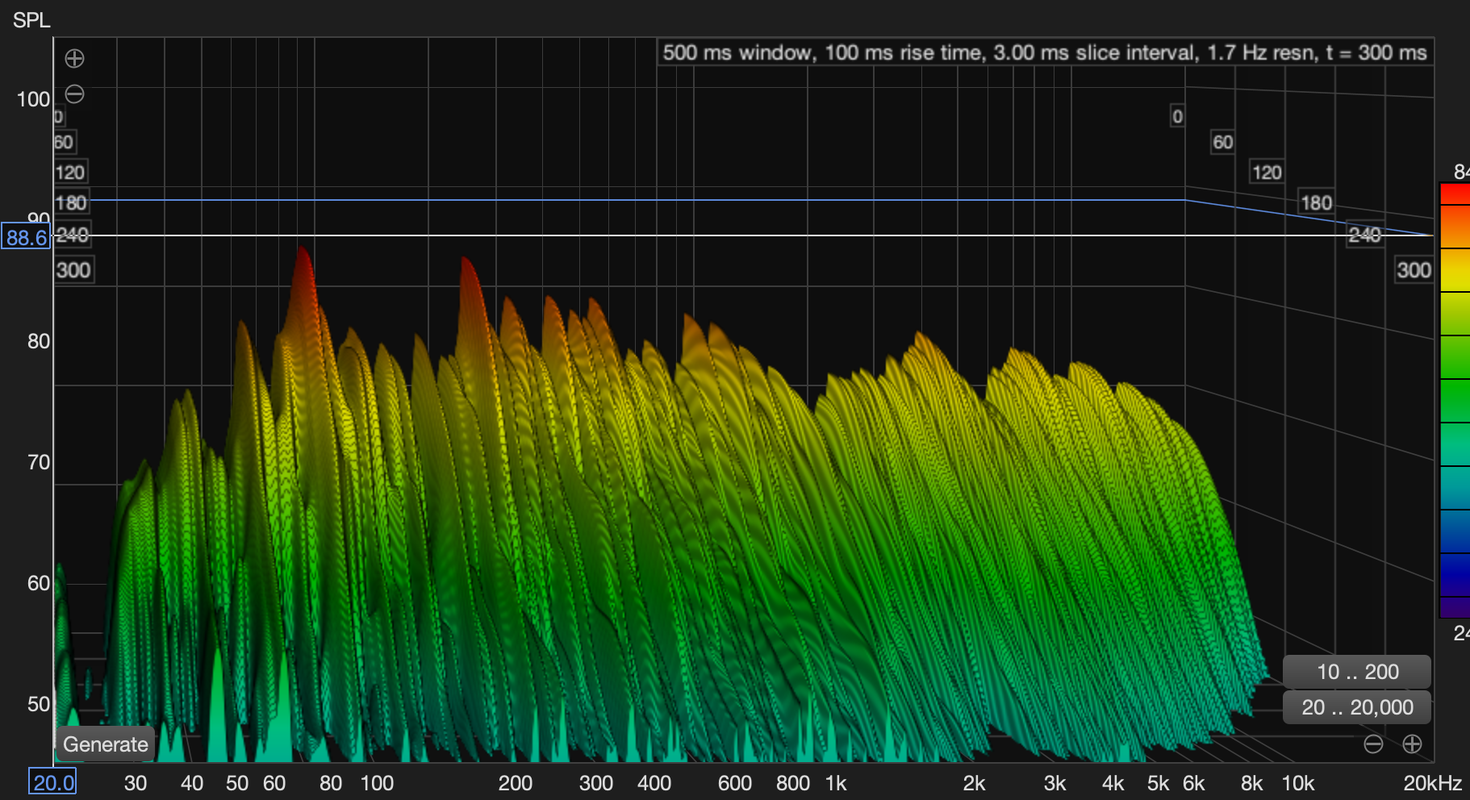This screenshot has width=1470, height=800.
Task: Click the horizontal zoom in plus icon
Action: (x=1412, y=744)
